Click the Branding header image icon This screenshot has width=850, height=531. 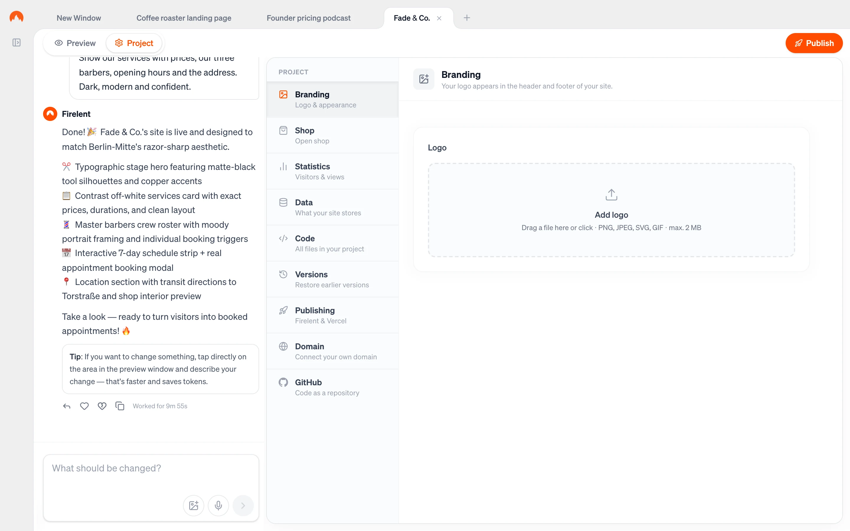point(424,79)
